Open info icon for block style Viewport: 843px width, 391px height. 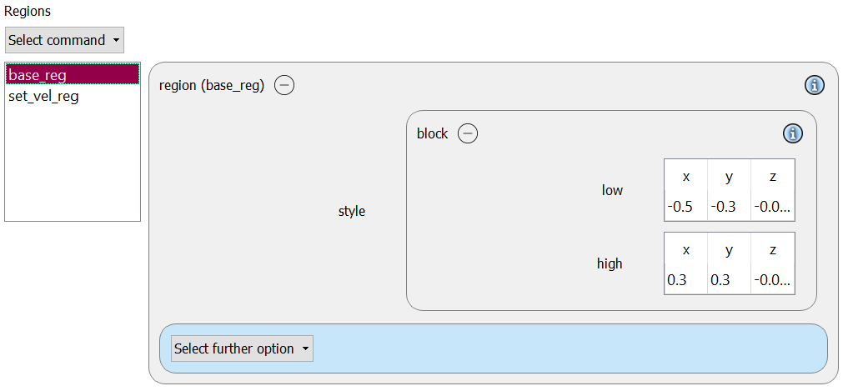click(792, 133)
